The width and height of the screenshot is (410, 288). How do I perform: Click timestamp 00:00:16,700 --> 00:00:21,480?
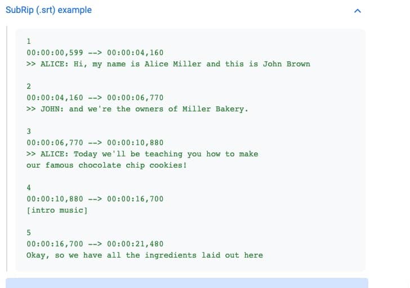(x=95, y=244)
